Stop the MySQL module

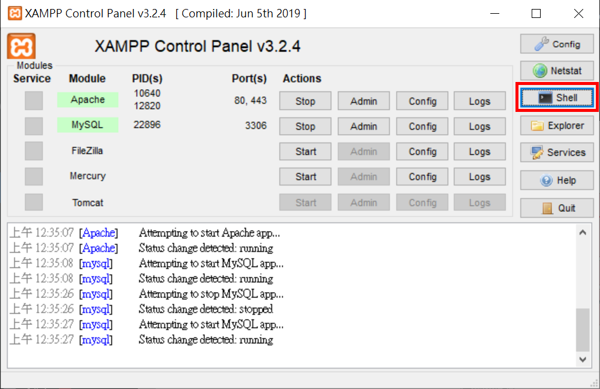[305, 126]
